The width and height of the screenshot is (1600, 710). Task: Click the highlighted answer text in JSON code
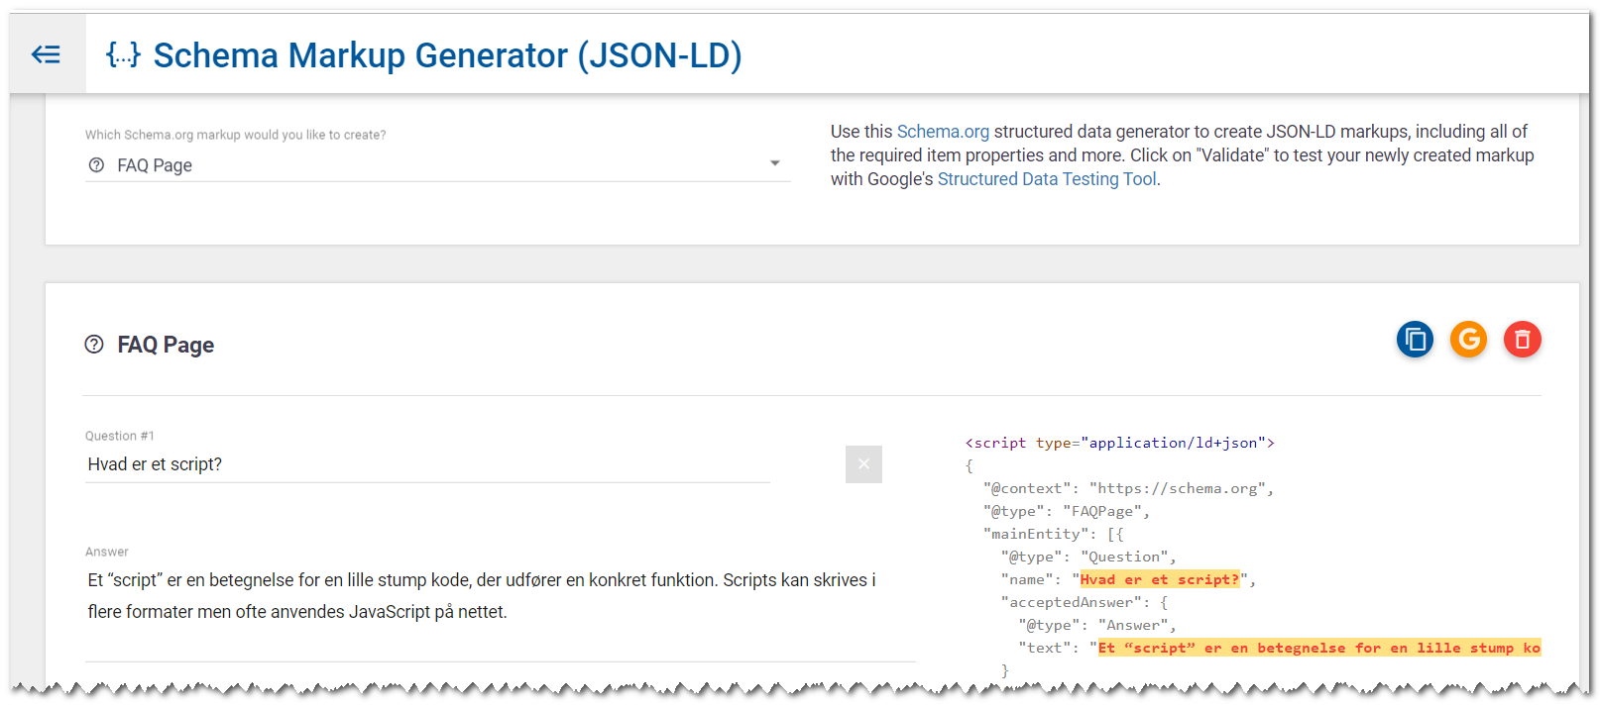[1318, 649]
